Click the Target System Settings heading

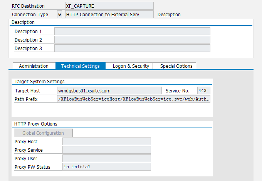(x=39, y=82)
